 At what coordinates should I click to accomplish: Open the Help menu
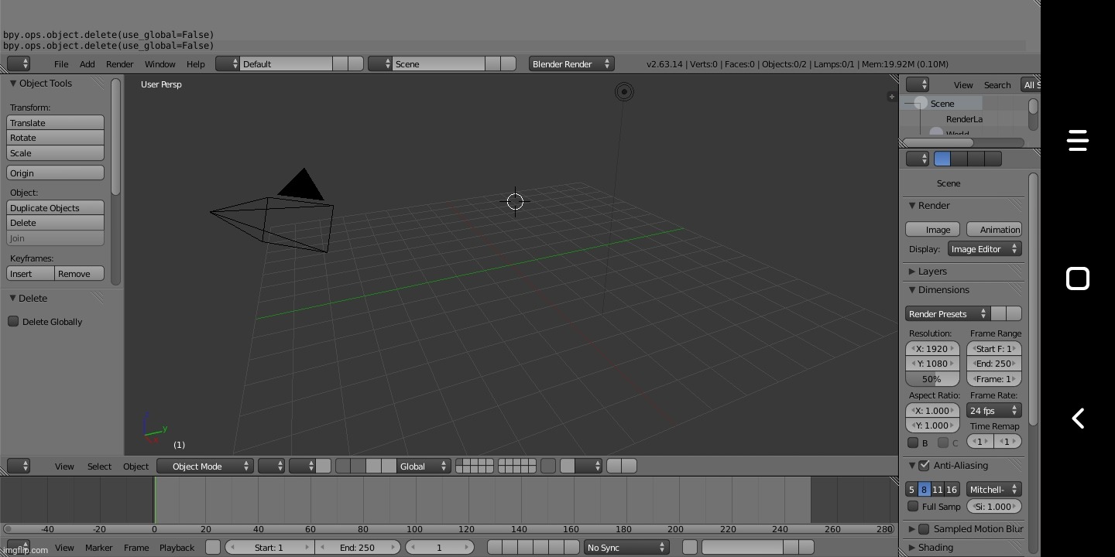coord(196,63)
